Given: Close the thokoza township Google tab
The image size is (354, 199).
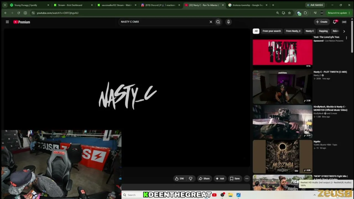Looking at the screenshot, I should point(267,5).
